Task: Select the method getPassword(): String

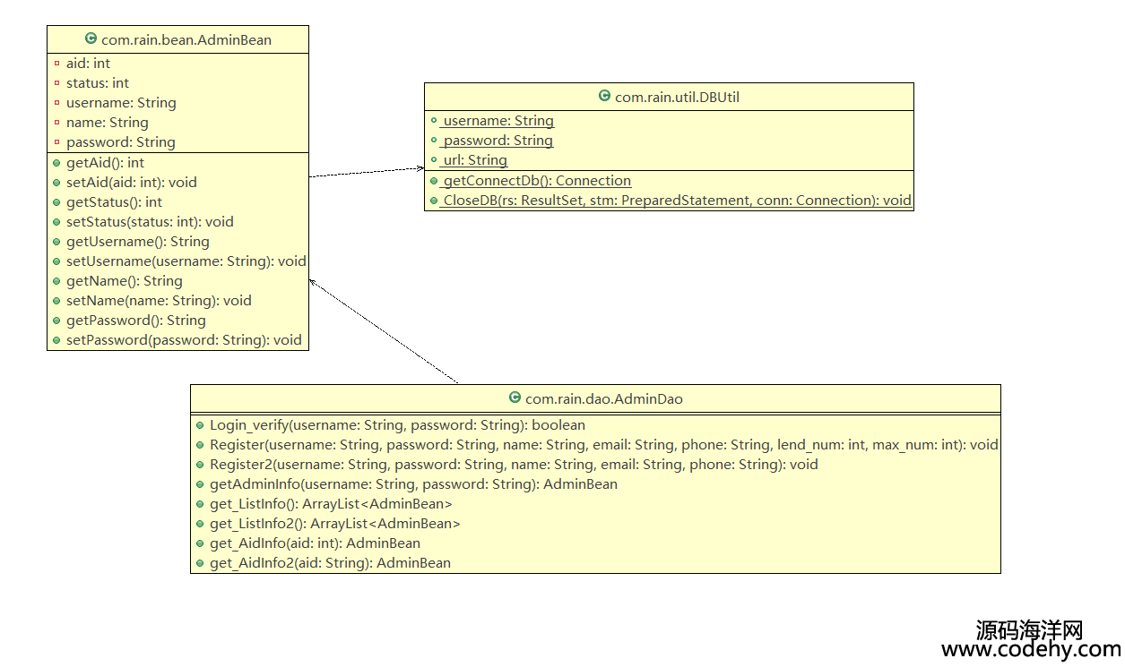Action: pos(136,321)
